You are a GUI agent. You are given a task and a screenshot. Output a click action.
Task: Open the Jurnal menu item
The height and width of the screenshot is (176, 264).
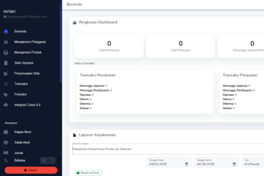[18, 153]
